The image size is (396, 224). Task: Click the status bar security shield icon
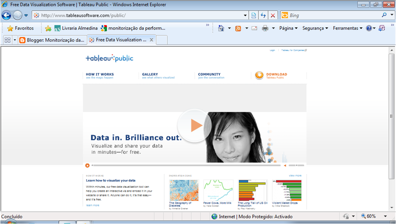click(346, 216)
